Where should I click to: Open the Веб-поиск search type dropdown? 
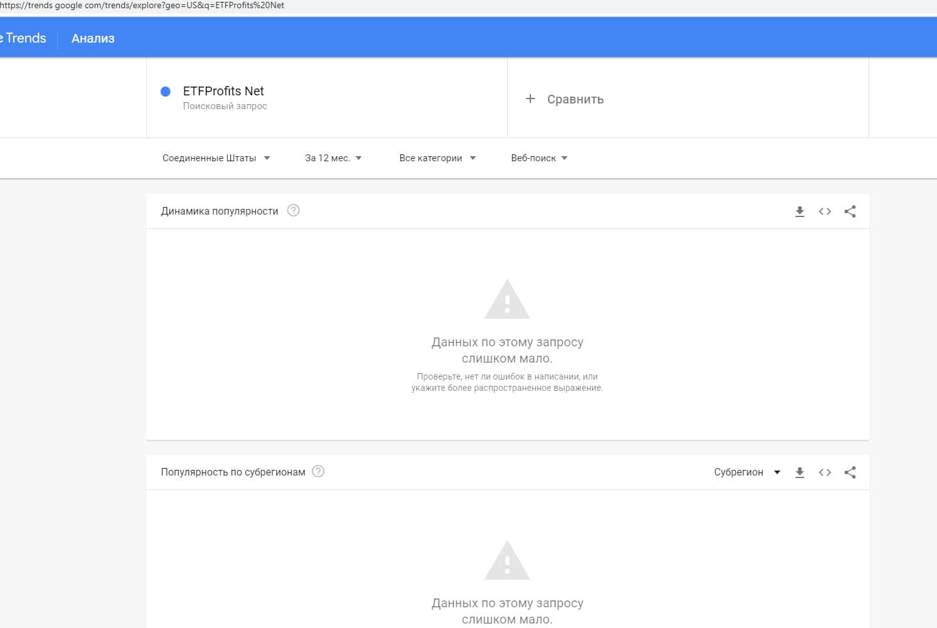(x=539, y=158)
